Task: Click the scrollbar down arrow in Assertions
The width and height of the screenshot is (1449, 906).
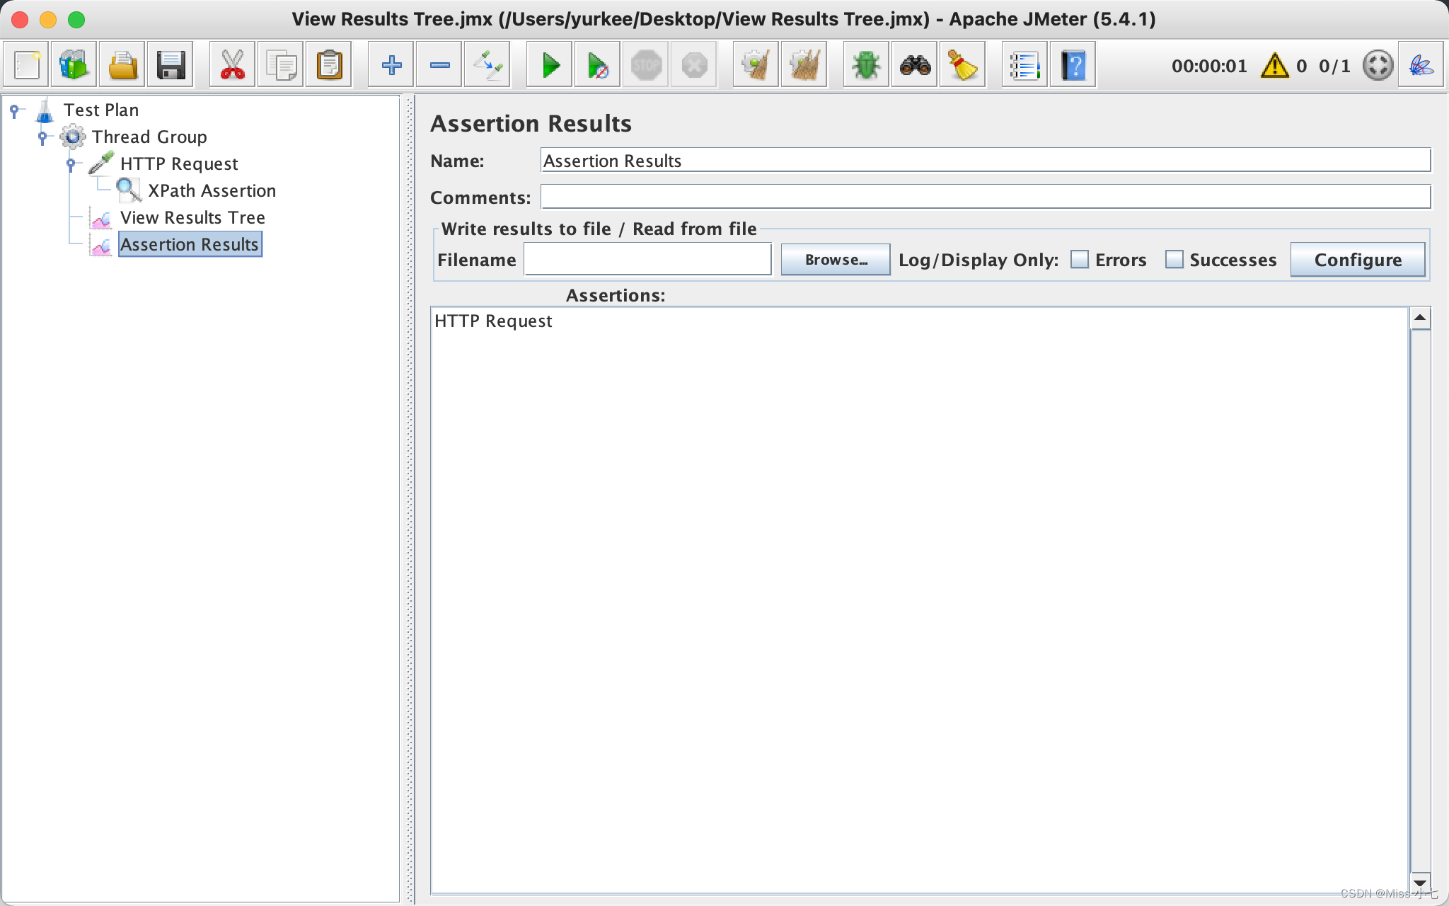Action: [1420, 882]
